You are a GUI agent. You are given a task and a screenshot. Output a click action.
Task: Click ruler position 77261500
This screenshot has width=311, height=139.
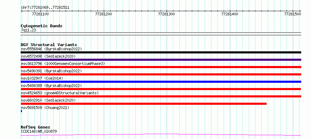293,14
